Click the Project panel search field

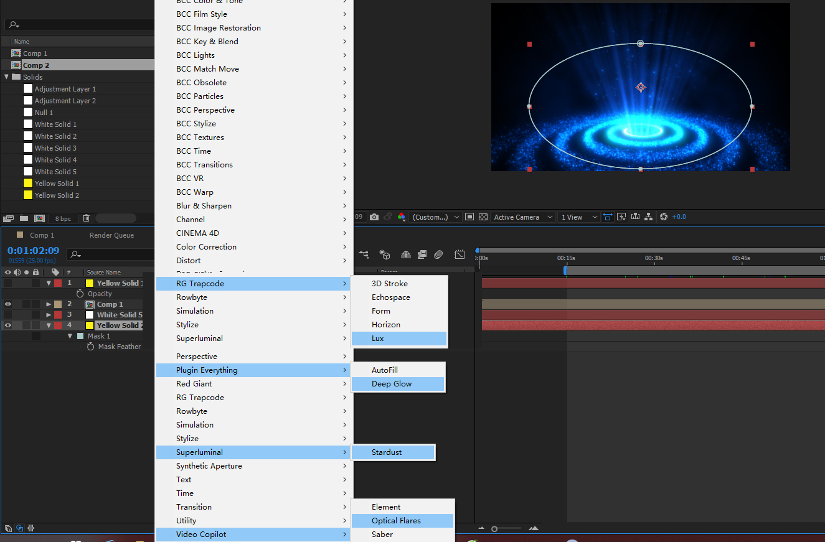click(80, 25)
